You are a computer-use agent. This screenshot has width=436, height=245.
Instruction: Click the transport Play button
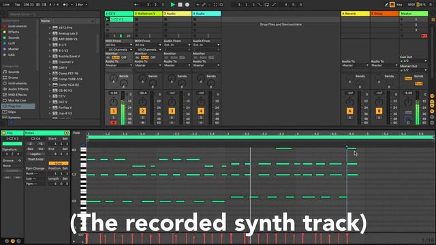172,5
